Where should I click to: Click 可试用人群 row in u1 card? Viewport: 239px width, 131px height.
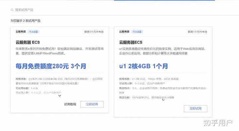coord(142,83)
